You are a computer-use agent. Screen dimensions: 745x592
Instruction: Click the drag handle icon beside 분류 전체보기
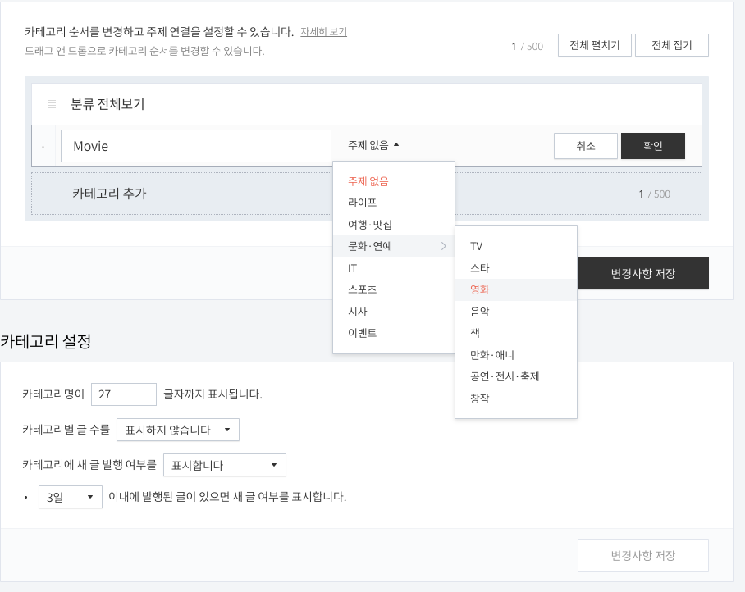point(52,102)
